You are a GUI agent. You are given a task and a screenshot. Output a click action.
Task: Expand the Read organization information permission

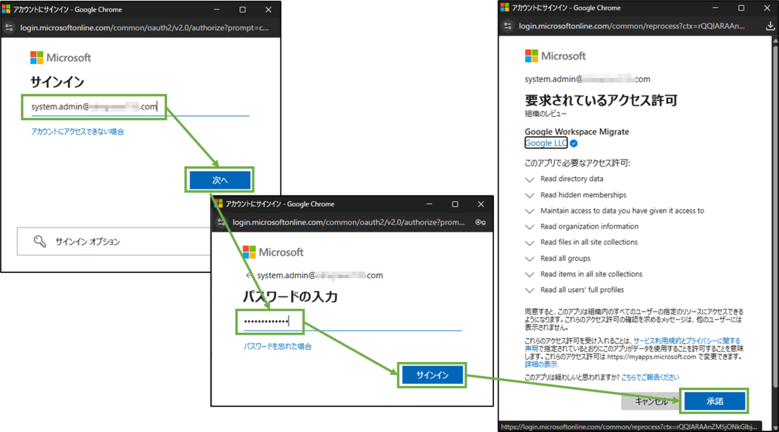(x=529, y=226)
